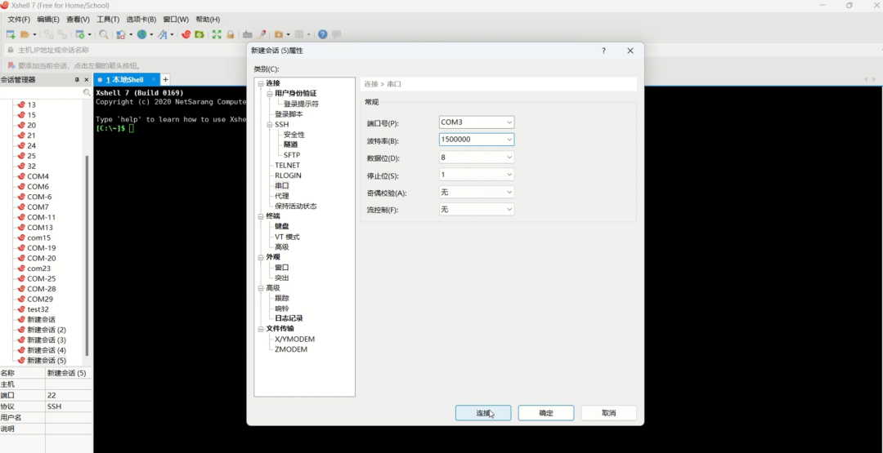Click the dialog's question-mark help button
The width and height of the screenshot is (883, 453).
603,51
